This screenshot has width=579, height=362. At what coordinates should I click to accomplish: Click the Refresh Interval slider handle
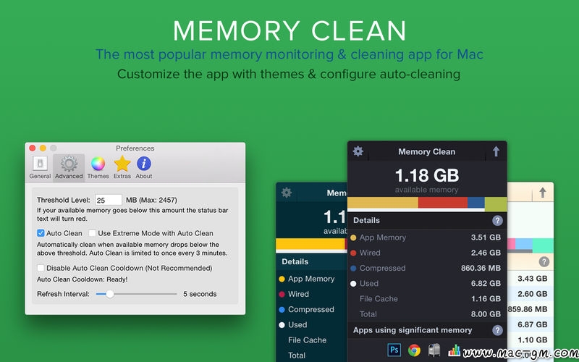[x=110, y=294]
